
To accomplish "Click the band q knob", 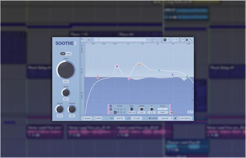I will (152, 109).
